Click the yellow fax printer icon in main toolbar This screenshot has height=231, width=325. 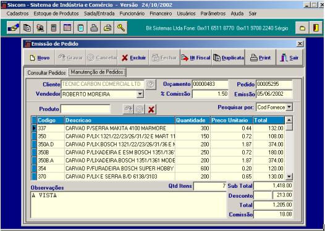tap(108, 28)
